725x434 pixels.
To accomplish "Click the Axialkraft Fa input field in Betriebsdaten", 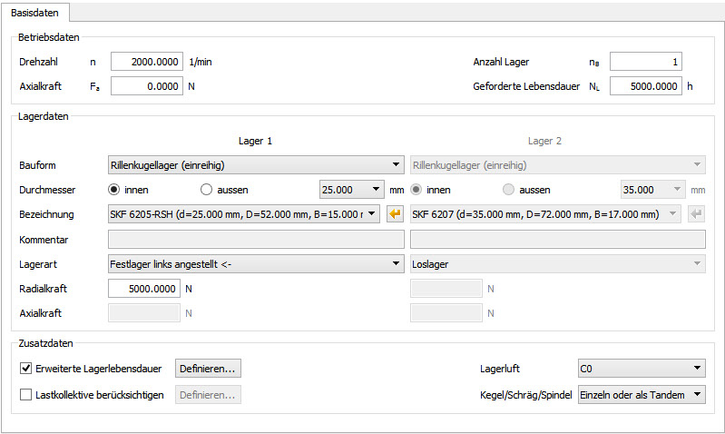I will click(x=147, y=86).
